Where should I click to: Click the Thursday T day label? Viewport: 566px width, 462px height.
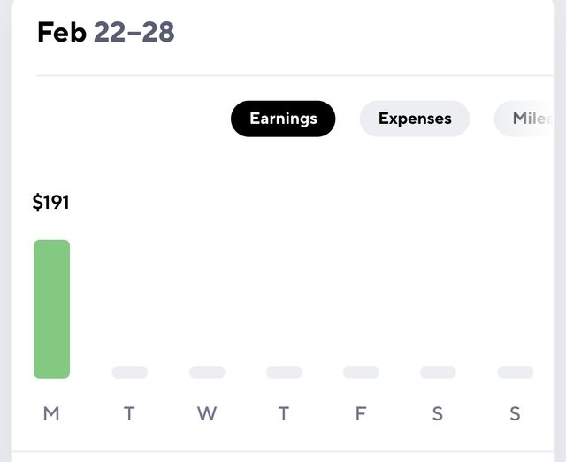pyautogui.click(x=284, y=413)
